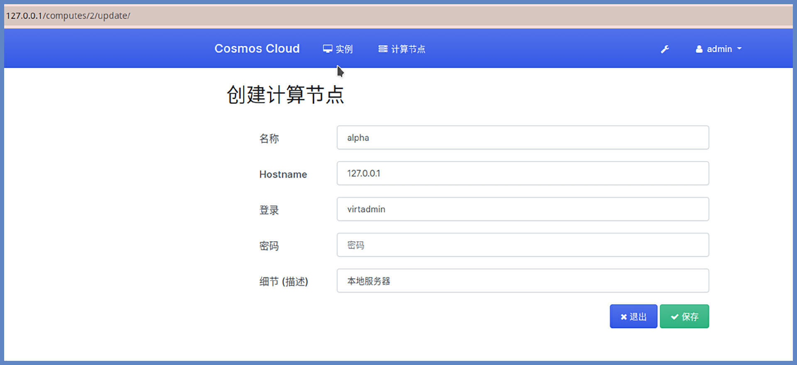
Task: Click the Cosmos Cloud brand link
Action: click(257, 49)
